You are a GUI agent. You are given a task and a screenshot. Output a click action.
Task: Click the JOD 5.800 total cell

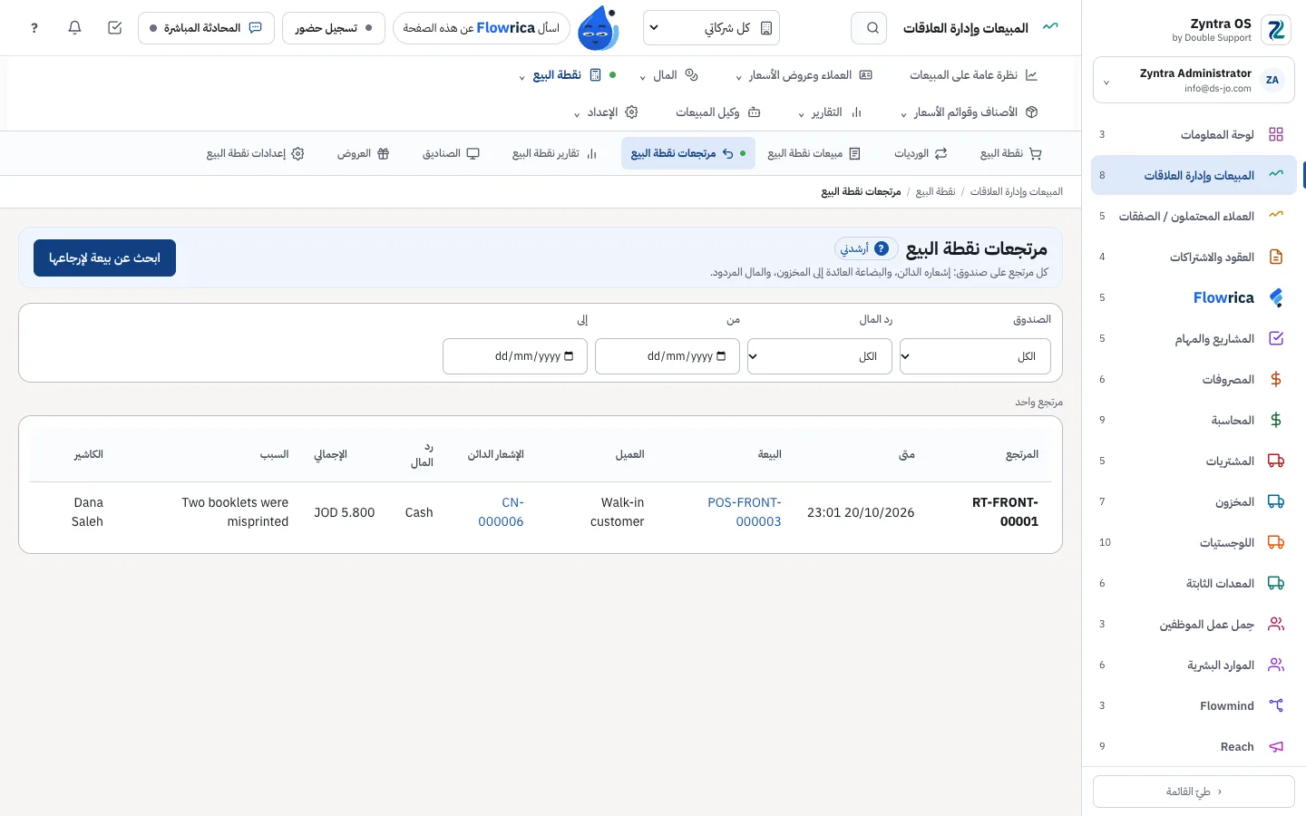coord(345,512)
